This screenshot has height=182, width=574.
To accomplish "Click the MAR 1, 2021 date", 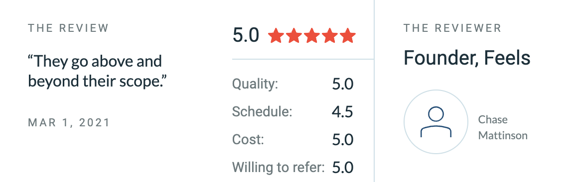I will pos(69,122).
